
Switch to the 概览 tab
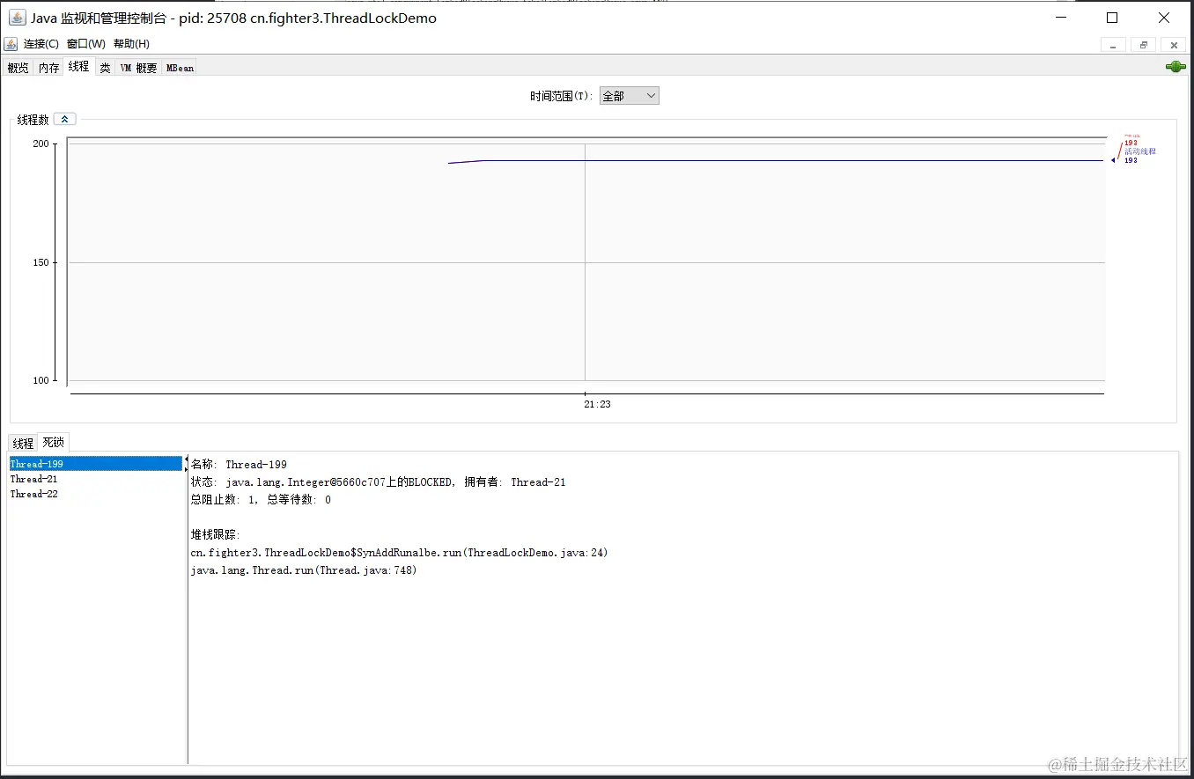coord(18,67)
